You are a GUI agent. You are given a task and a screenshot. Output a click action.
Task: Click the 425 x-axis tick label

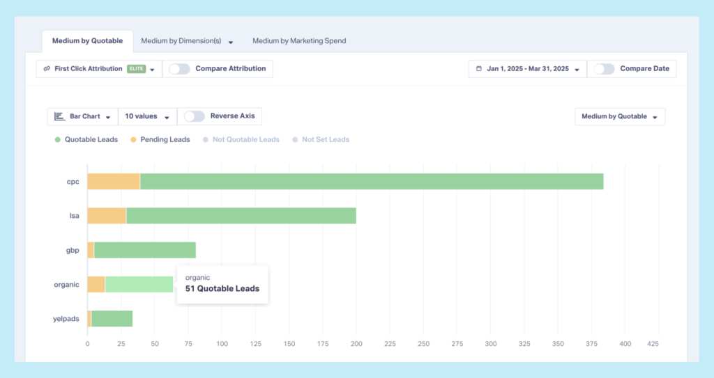653,344
